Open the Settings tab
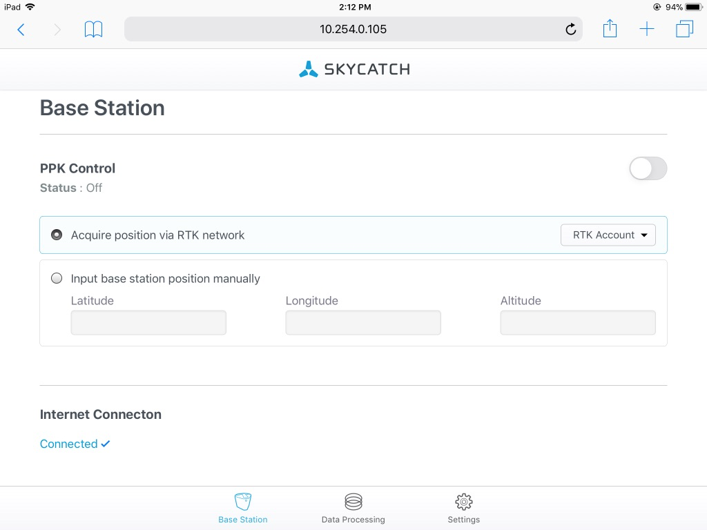Viewport: 707px width, 530px height. tap(463, 508)
